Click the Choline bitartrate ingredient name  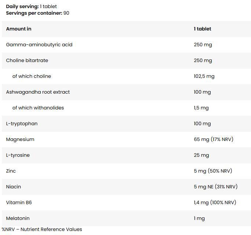[x=27, y=60]
